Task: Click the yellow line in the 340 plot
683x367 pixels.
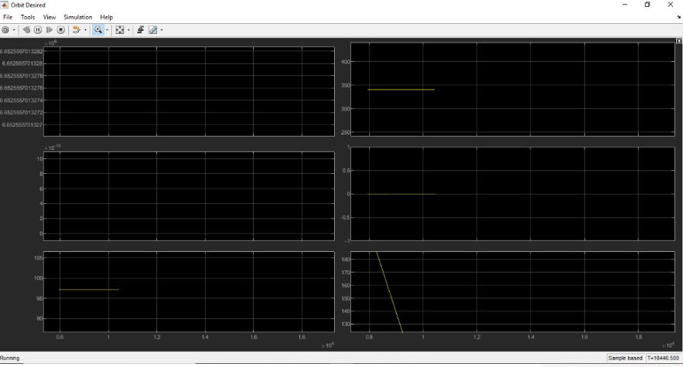Action: tap(401, 90)
